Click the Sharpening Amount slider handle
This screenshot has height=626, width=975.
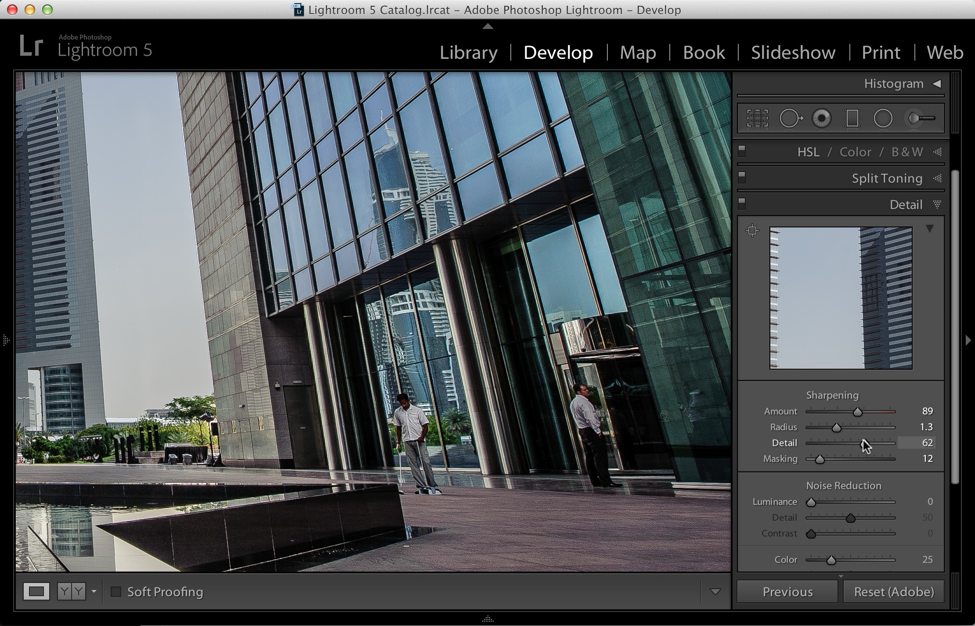(x=857, y=412)
